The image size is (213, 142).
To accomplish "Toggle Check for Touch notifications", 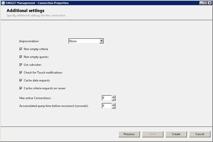I will [21, 73].
